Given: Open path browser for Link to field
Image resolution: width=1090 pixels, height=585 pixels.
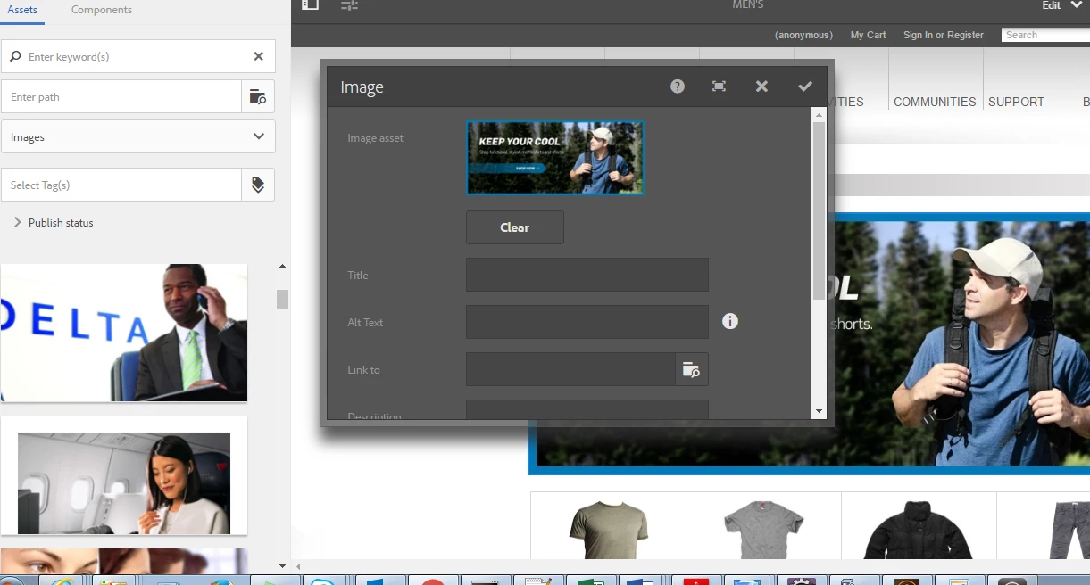Looking at the screenshot, I should [x=692, y=369].
